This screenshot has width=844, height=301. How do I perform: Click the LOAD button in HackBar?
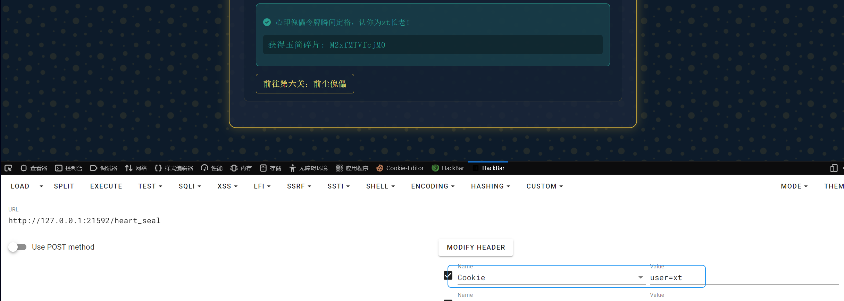pyautogui.click(x=20, y=186)
